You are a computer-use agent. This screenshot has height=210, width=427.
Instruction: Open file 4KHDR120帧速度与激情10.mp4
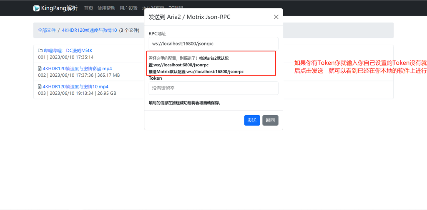(x=75, y=86)
